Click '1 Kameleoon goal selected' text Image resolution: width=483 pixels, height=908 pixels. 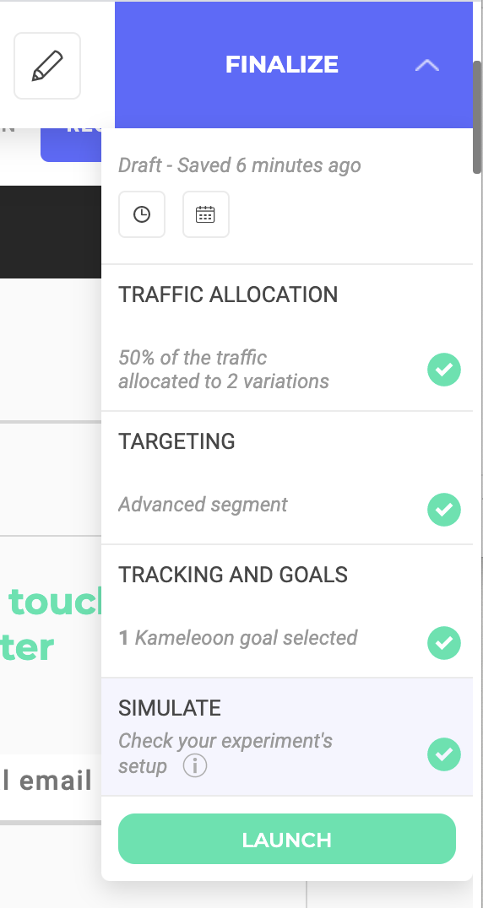tap(238, 638)
